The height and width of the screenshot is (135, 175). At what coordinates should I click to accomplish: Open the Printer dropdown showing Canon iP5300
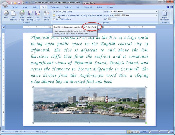pyautogui.click(x=156, y=12)
